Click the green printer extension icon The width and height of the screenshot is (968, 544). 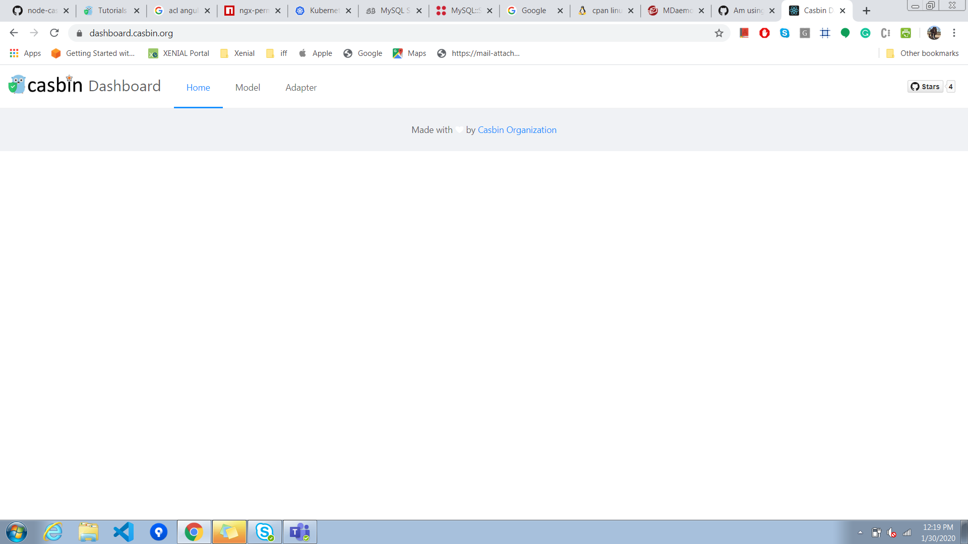pos(906,33)
